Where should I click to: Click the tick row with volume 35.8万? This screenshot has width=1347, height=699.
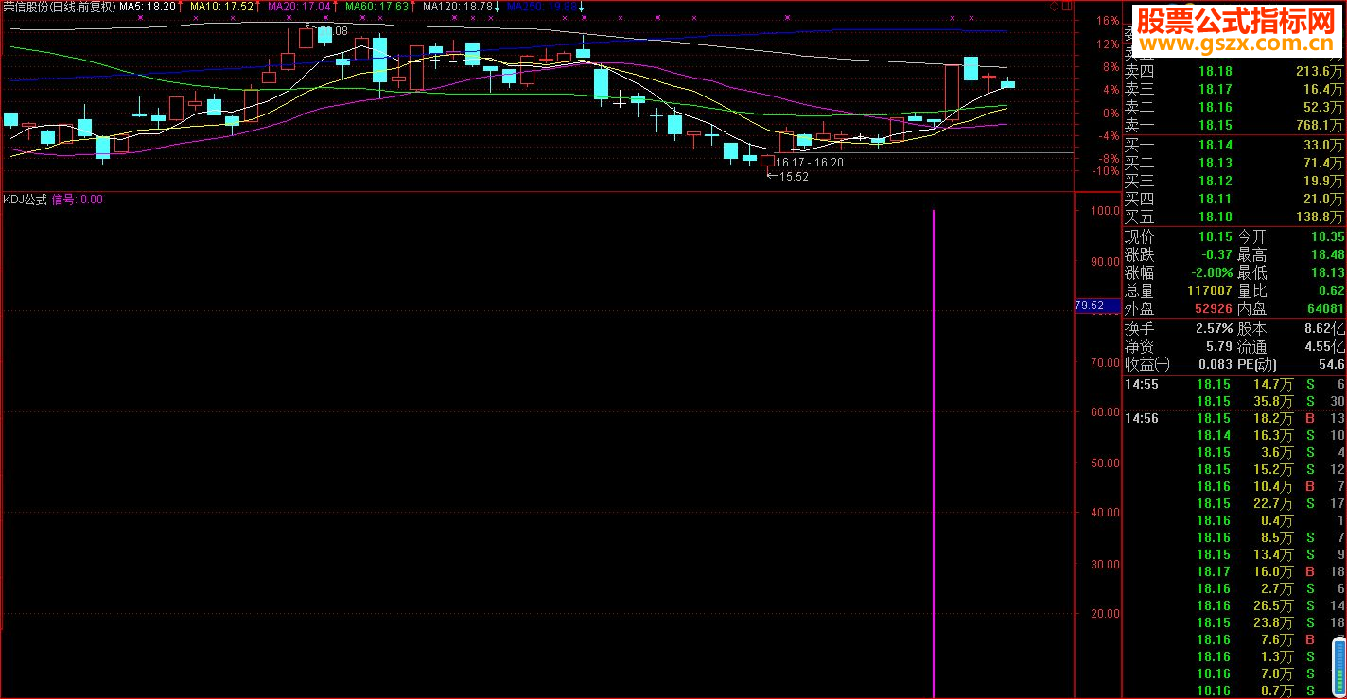point(1233,401)
